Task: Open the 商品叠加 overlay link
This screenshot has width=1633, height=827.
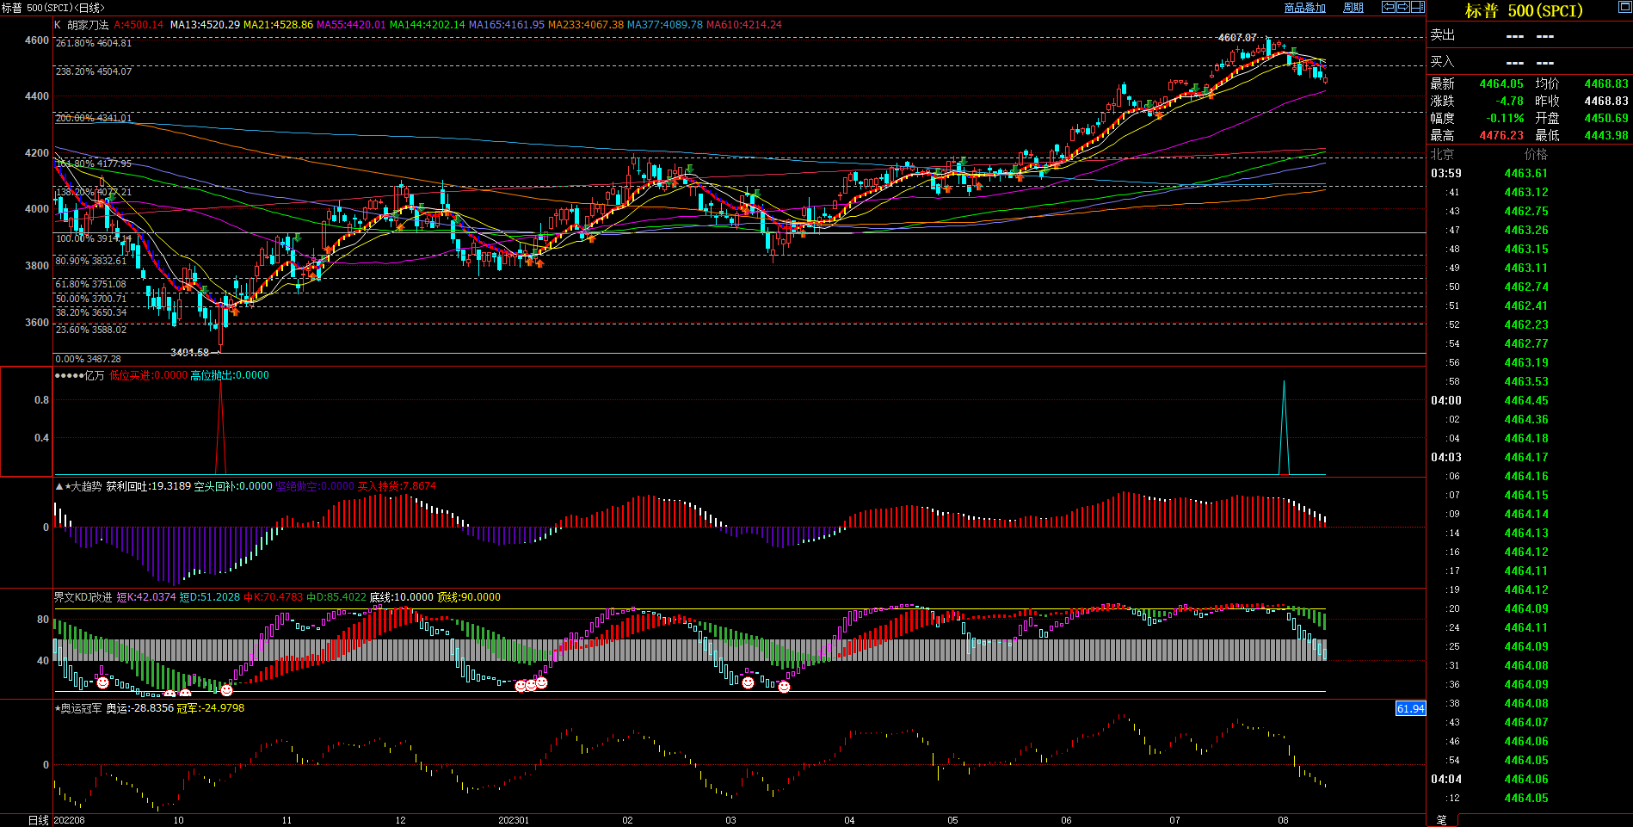Action: [x=1304, y=8]
